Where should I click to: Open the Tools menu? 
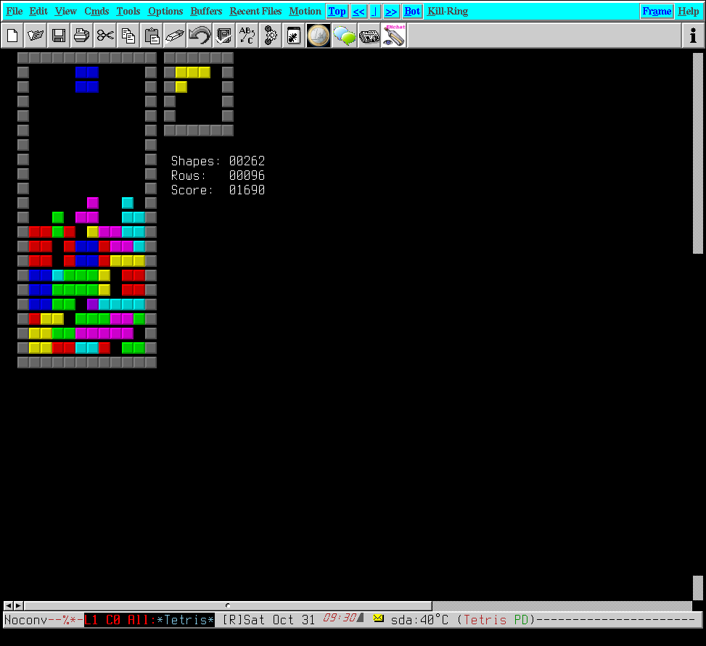pyautogui.click(x=128, y=12)
